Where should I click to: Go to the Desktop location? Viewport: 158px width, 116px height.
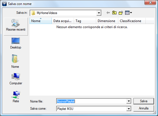(16, 43)
